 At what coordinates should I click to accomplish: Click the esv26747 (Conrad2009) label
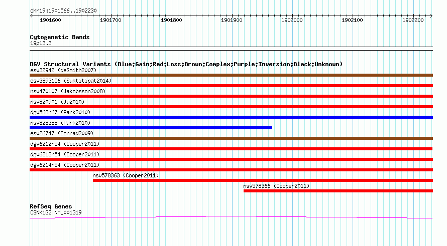[x=62, y=133]
